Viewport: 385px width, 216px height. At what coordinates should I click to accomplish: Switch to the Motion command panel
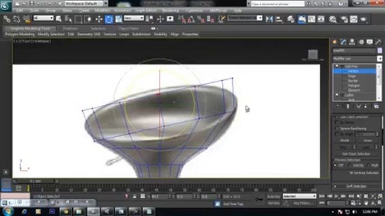pos(361,42)
